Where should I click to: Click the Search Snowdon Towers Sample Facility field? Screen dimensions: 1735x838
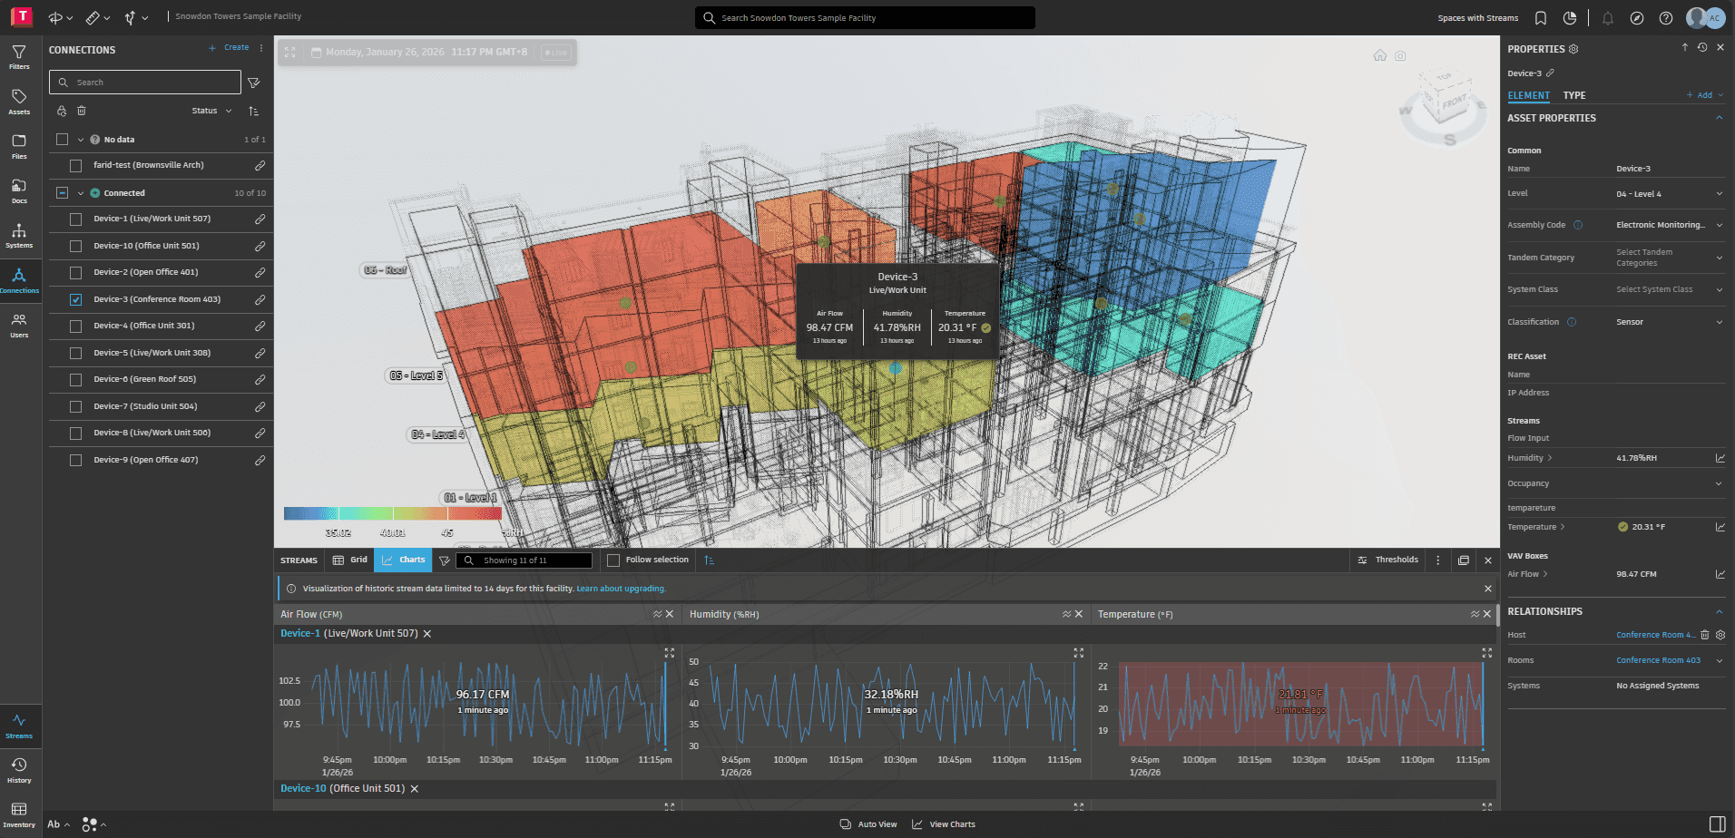click(866, 18)
